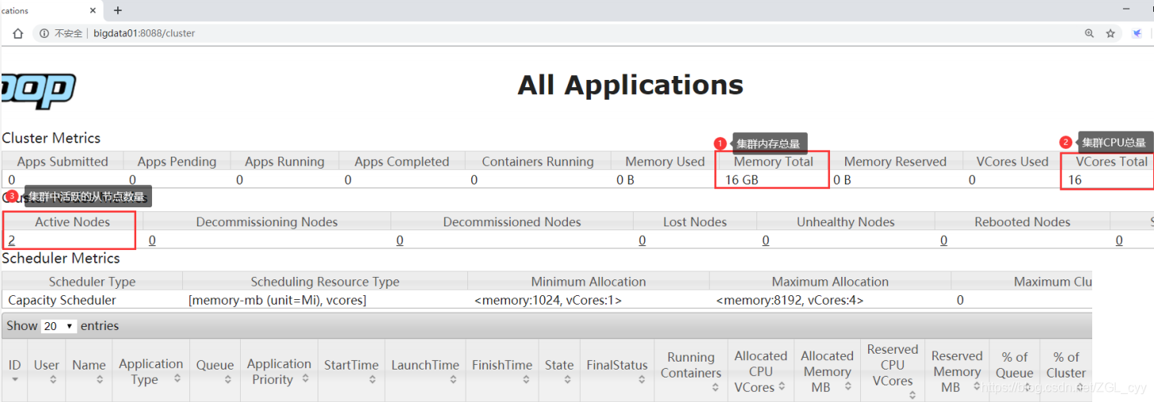Click the All Applications page heading
Image resolution: width=1154 pixels, height=402 pixels.
pos(630,85)
